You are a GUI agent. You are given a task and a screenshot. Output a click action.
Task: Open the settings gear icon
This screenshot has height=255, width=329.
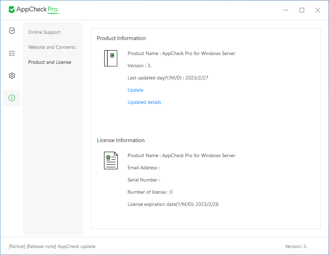coord(12,76)
